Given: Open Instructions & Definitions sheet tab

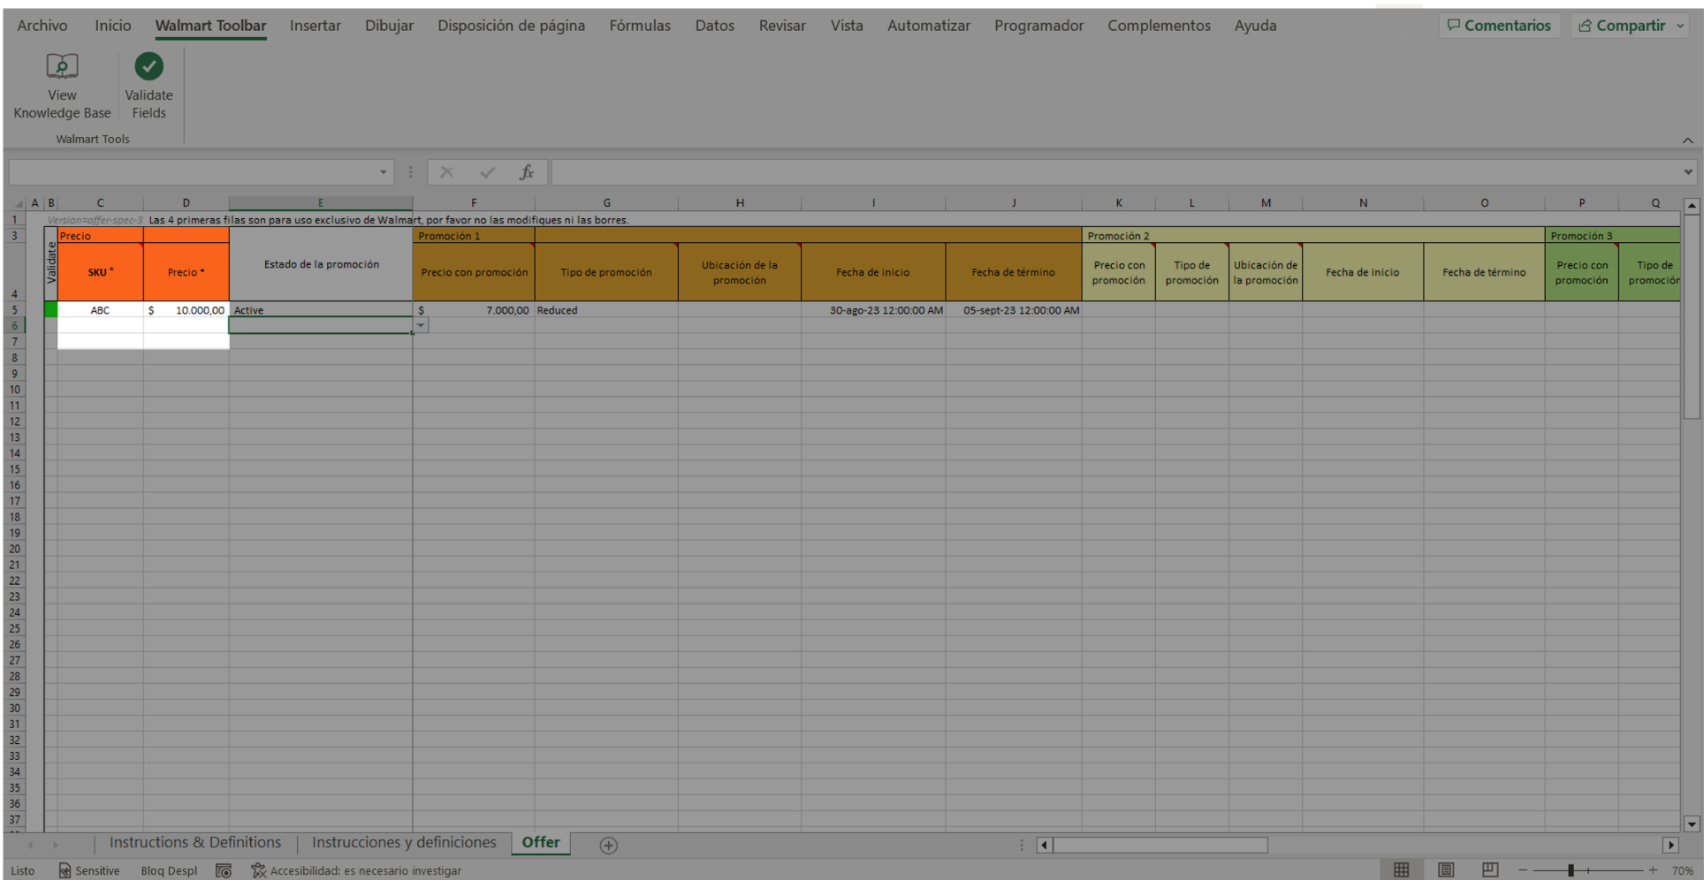Looking at the screenshot, I should click(x=195, y=843).
